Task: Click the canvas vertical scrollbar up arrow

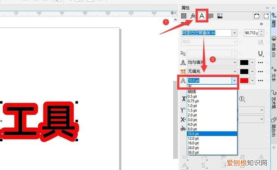Action: [175, 20]
